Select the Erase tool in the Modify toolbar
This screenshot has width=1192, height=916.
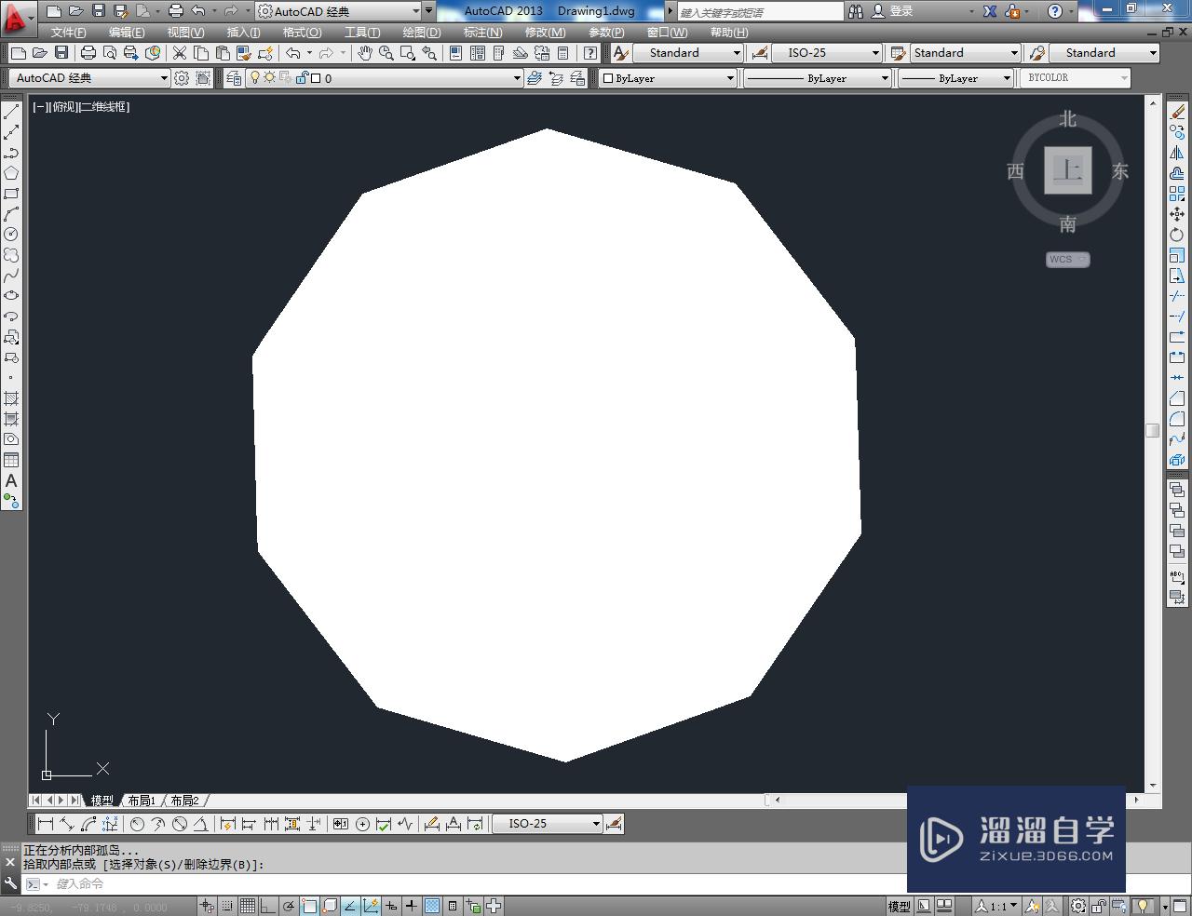pos(1177,112)
